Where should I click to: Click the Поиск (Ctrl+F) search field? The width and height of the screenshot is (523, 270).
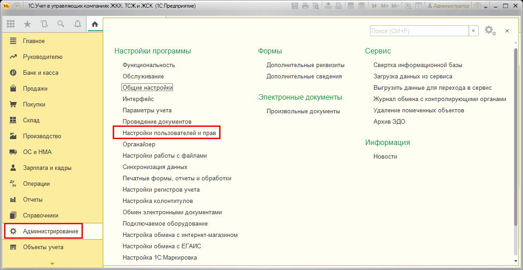tap(419, 31)
